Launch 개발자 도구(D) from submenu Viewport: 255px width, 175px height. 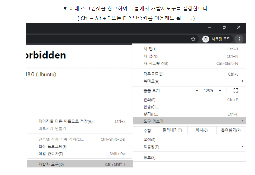click(x=80, y=164)
